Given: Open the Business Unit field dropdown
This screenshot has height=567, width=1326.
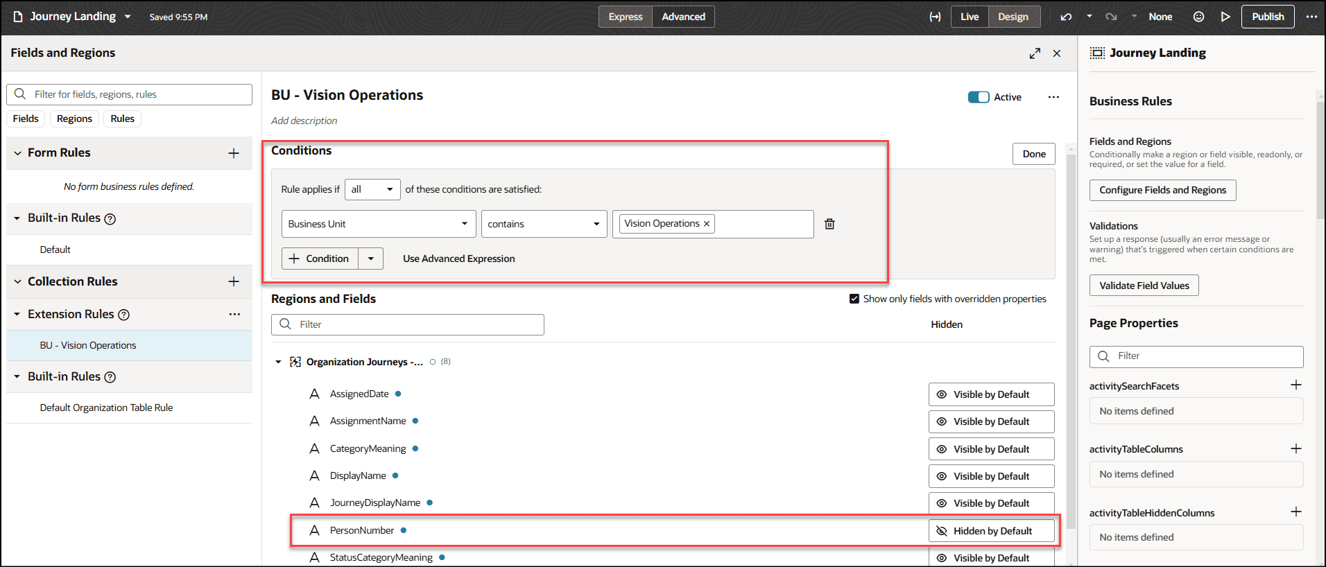Looking at the screenshot, I should (x=379, y=224).
